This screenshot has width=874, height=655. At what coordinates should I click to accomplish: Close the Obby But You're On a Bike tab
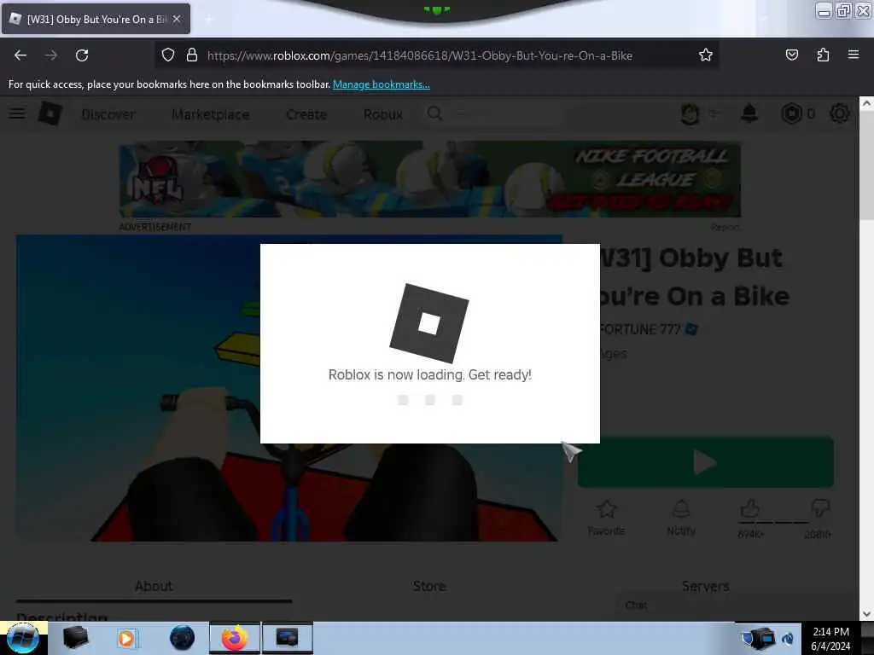click(177, 19)
